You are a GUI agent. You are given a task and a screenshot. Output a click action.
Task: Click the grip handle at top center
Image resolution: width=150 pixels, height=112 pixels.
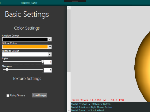pyautogui.click(x=75, y=1)
